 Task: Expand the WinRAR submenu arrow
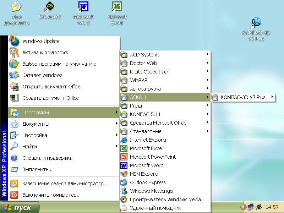click(x=208, y=80)
